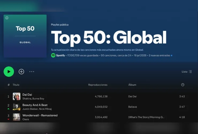This screenshot has width=198, height=134.
Task: Click the play count 4,766,138
Action: click(101, 96)
